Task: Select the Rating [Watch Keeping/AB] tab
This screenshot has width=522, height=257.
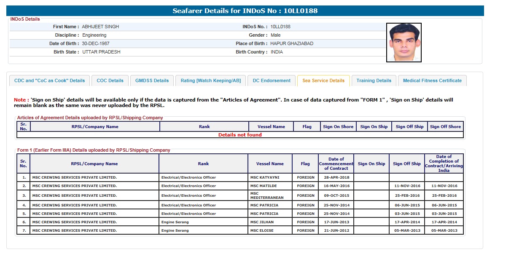Action: (x=210, y=80)
